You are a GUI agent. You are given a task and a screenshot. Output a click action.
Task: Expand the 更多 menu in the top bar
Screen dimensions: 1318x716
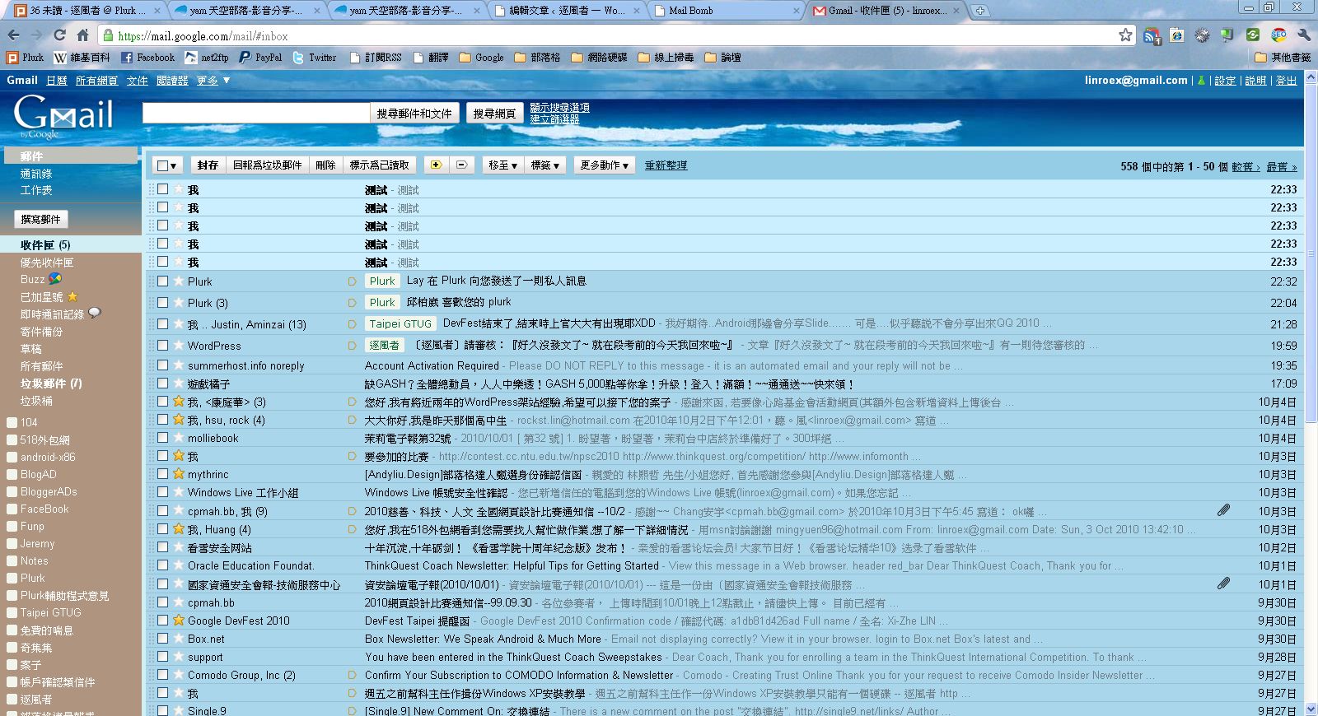tap(213, 81)
